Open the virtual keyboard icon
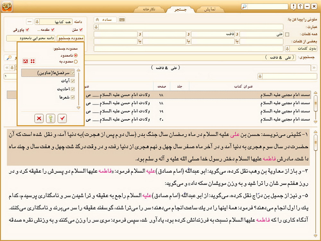The height and width of the screenshot is (241, 321). tap(122, 20)
